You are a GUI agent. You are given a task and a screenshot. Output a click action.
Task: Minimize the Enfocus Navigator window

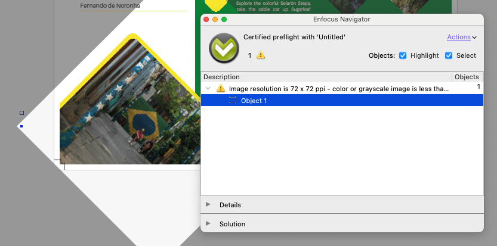215,19
